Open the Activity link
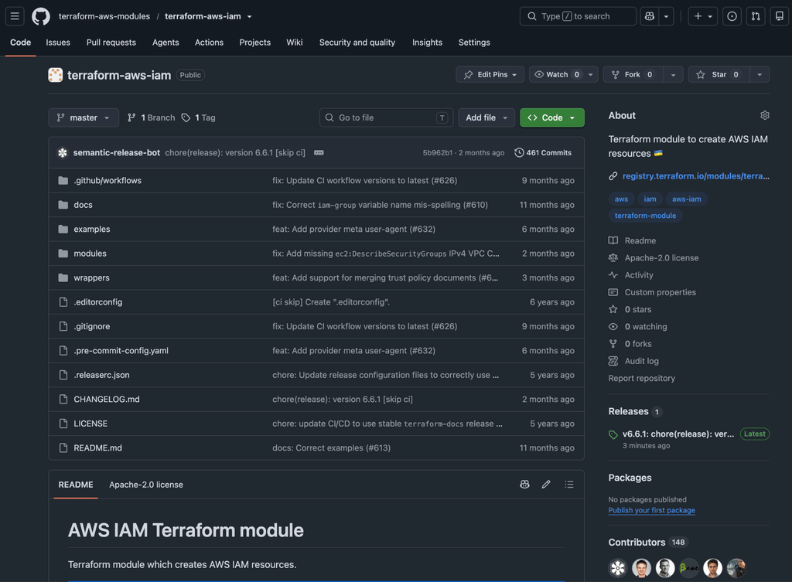This screenshot has height=582, width=792. [x=638, y=275]
